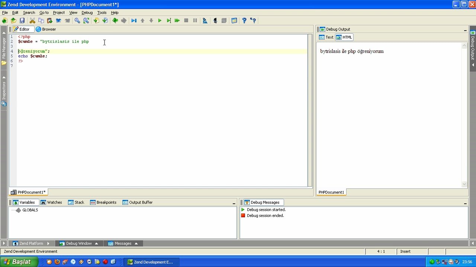Start debugging with the green Run arrow
The height and width of the screenshot is (267, 476).
tap(160, 21)
